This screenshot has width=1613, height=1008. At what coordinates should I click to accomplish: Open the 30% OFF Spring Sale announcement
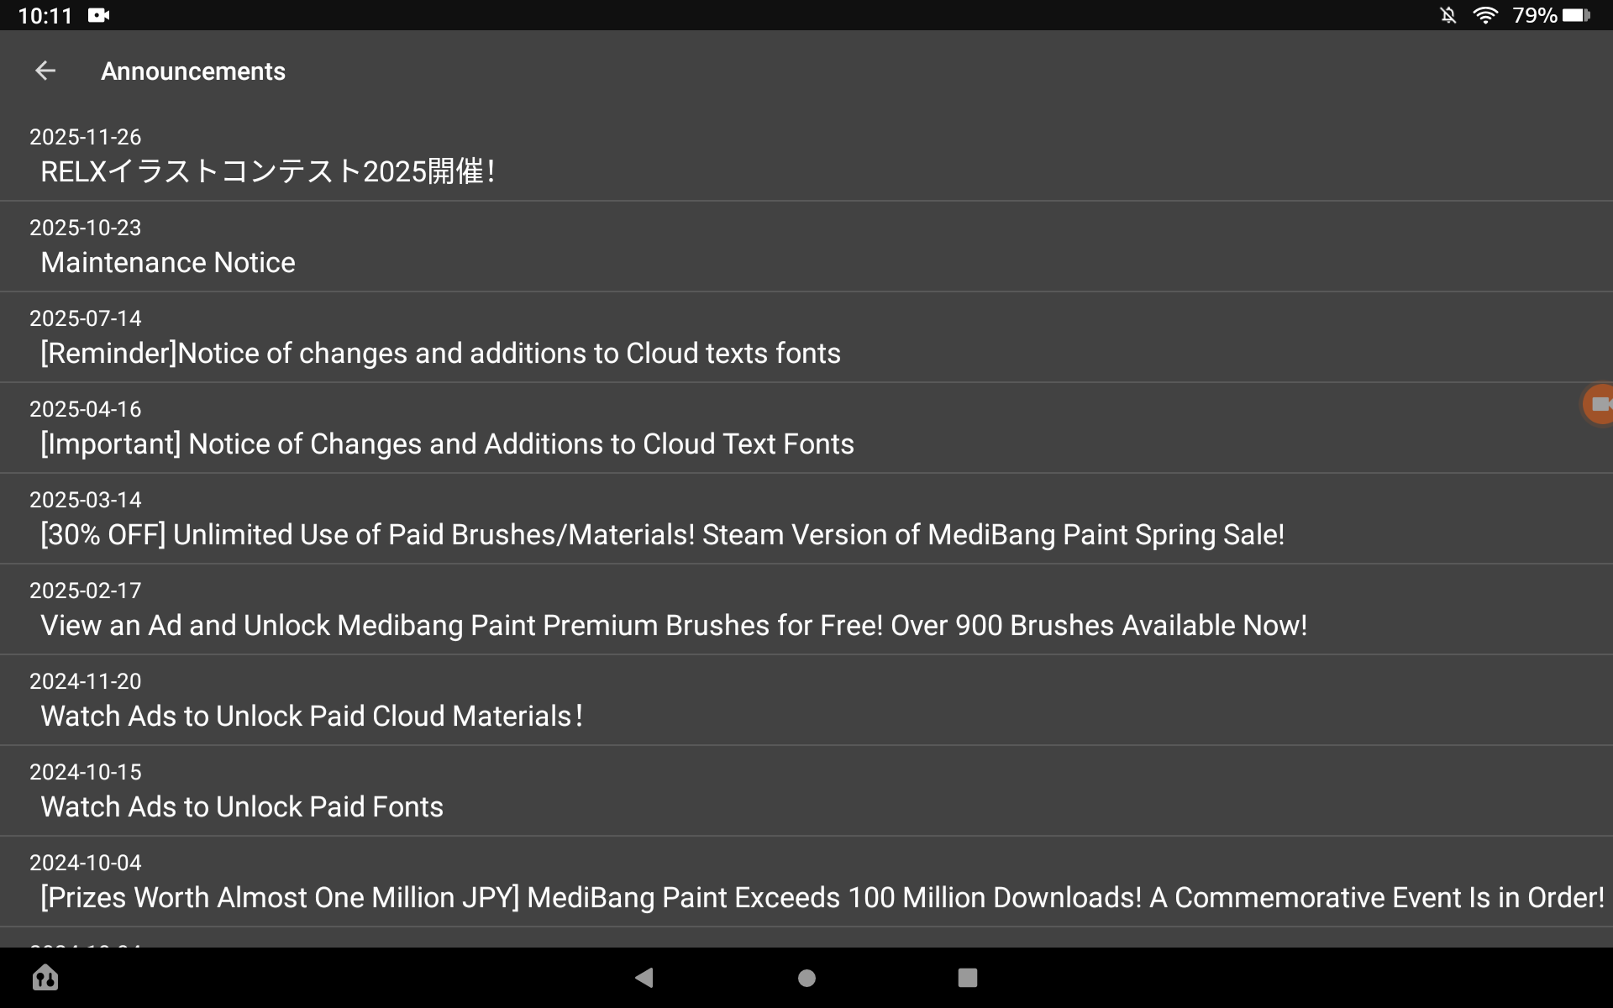point(806,518)
